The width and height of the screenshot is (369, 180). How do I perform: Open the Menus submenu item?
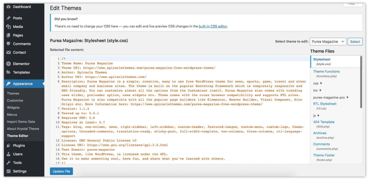coord(12,114)
